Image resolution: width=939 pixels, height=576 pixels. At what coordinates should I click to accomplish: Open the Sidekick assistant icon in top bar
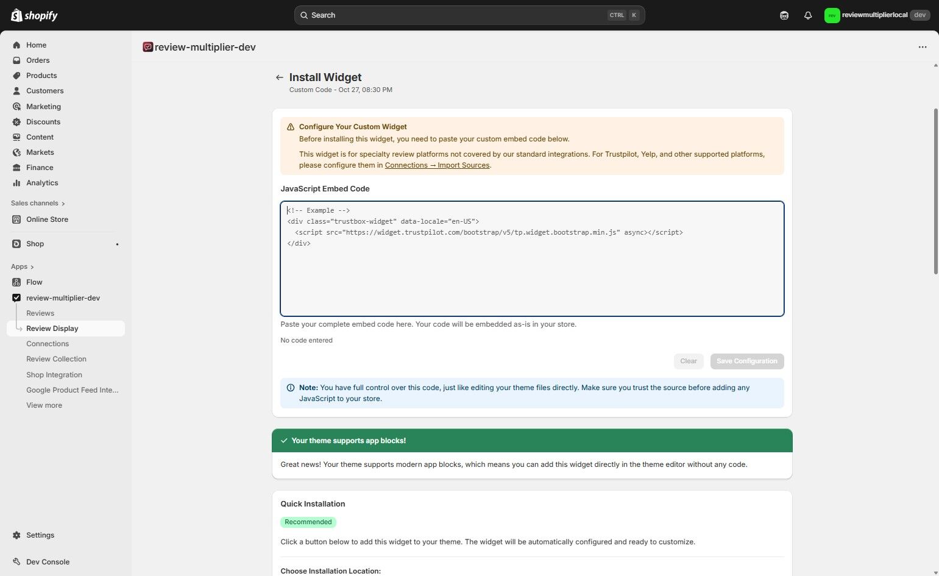[784, 15]
